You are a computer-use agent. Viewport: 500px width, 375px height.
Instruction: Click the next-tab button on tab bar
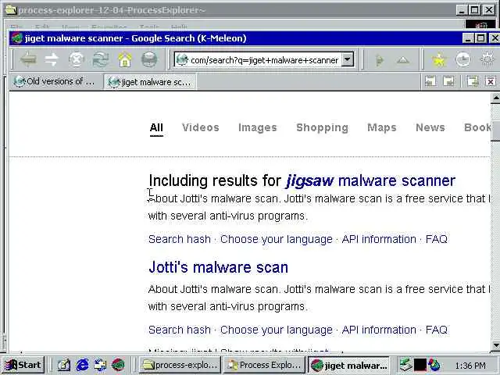point(448,81)
